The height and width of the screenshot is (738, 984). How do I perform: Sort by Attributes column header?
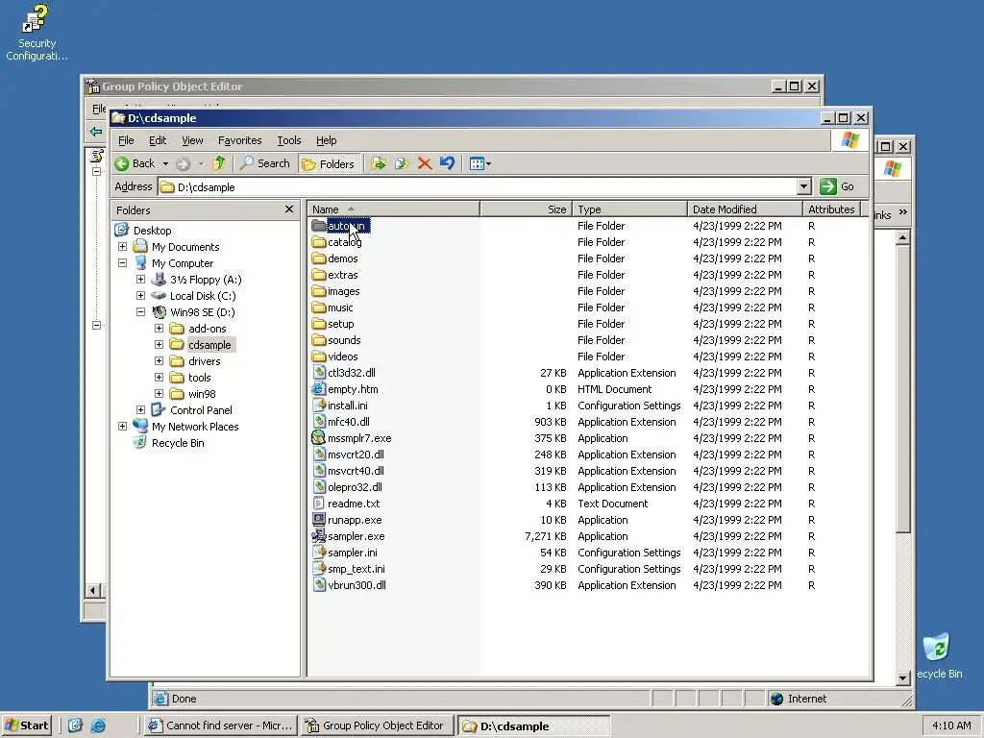831,209
